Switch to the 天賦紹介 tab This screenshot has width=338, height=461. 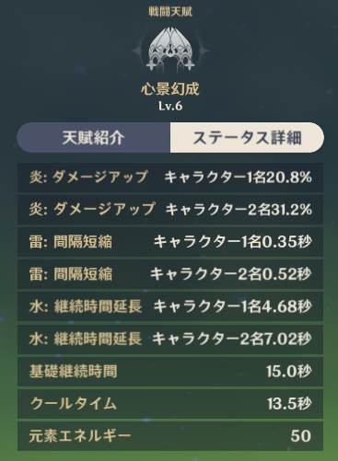click(93, 138)
